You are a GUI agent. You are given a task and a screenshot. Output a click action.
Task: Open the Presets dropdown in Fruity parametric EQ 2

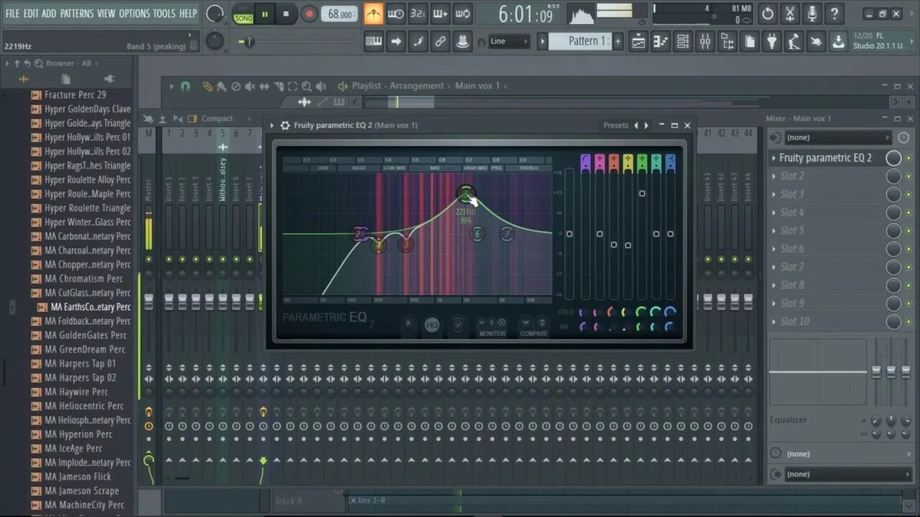click(615, 125)
